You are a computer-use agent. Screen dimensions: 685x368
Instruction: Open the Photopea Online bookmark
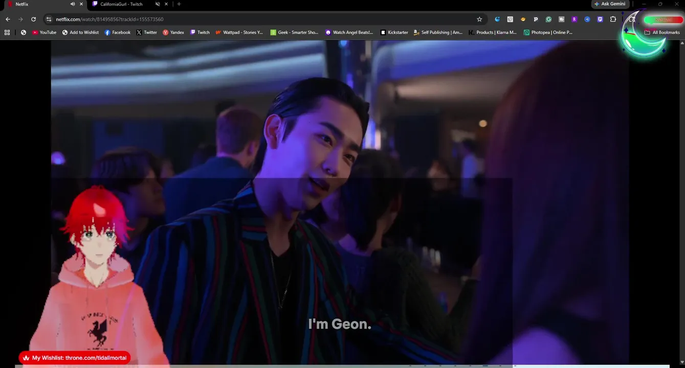548,32
